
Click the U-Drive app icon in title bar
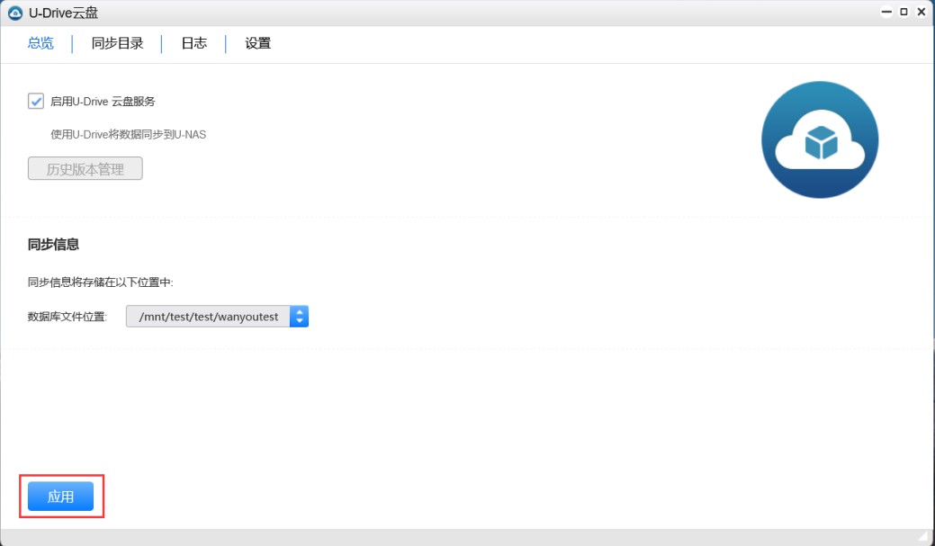(x=14, y=13)
